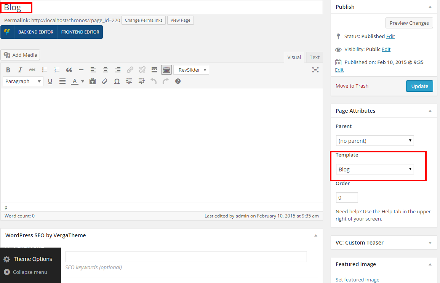Toggle strikethrough formatting
The height and width of the screenshot is (283, 440).
coord(32,70)
